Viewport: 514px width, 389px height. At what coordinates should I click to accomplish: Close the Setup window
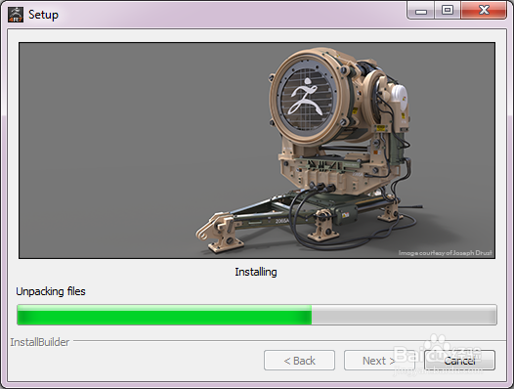[x=484, y=11]
